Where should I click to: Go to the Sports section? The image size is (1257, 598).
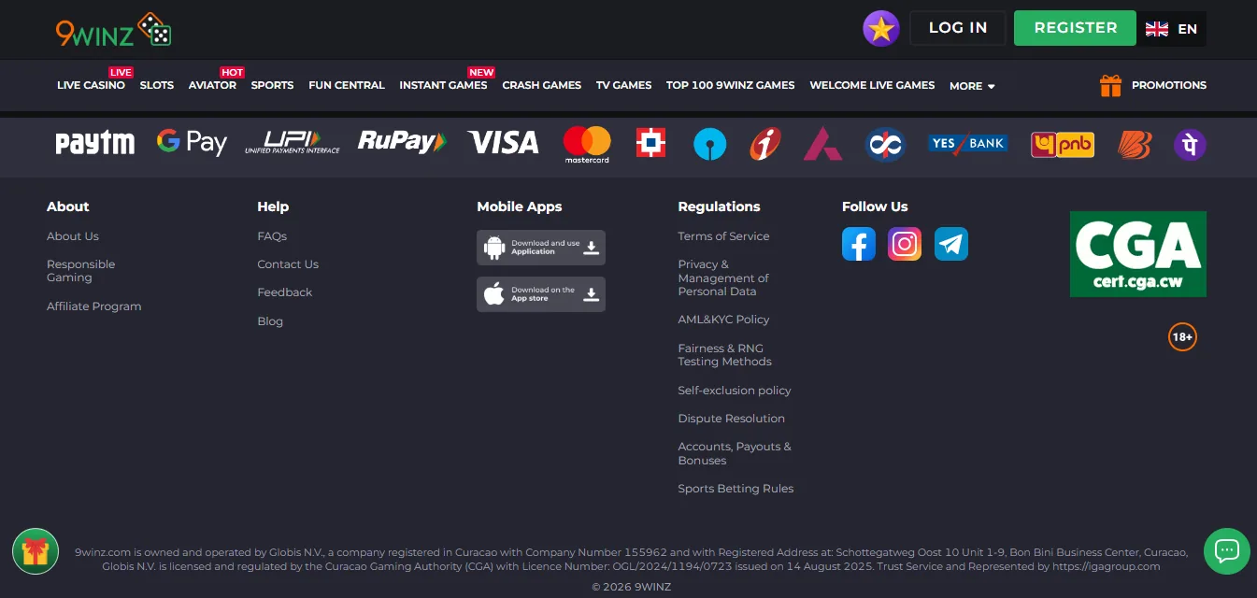272,85
